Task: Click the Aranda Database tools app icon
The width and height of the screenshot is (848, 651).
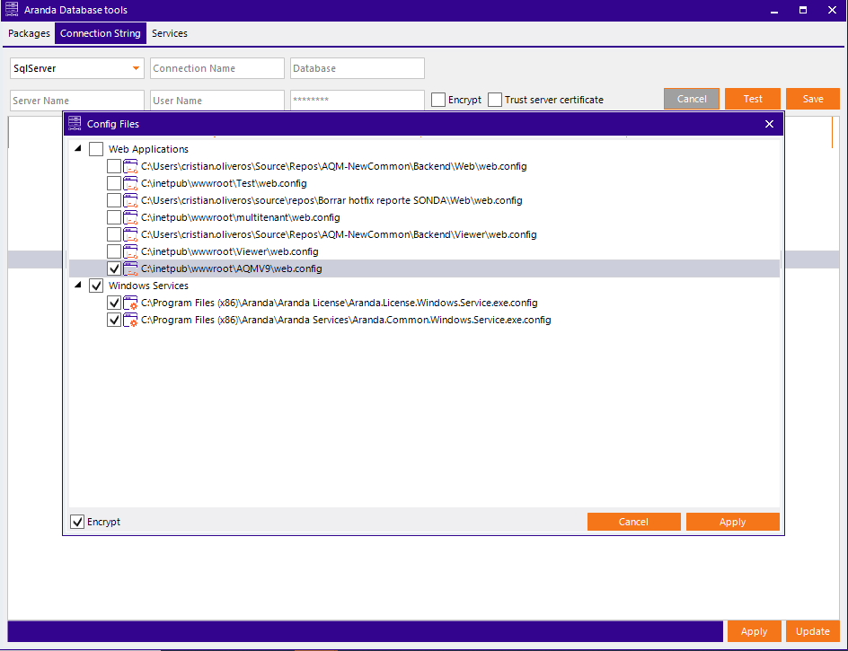Action: tap(12, 10)
